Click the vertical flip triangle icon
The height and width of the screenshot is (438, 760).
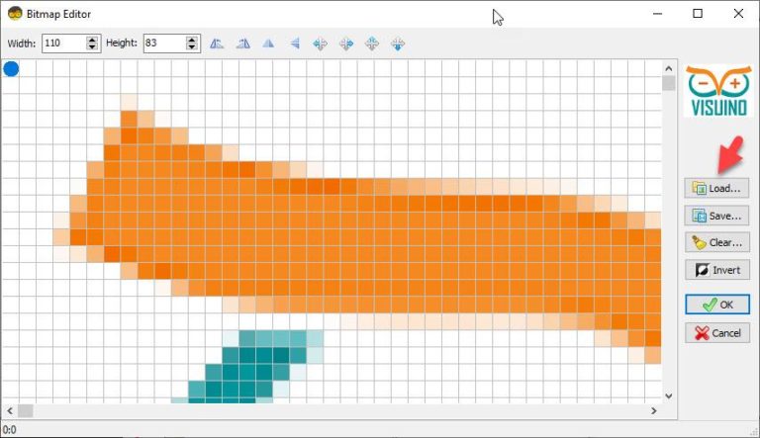point(295,44)
